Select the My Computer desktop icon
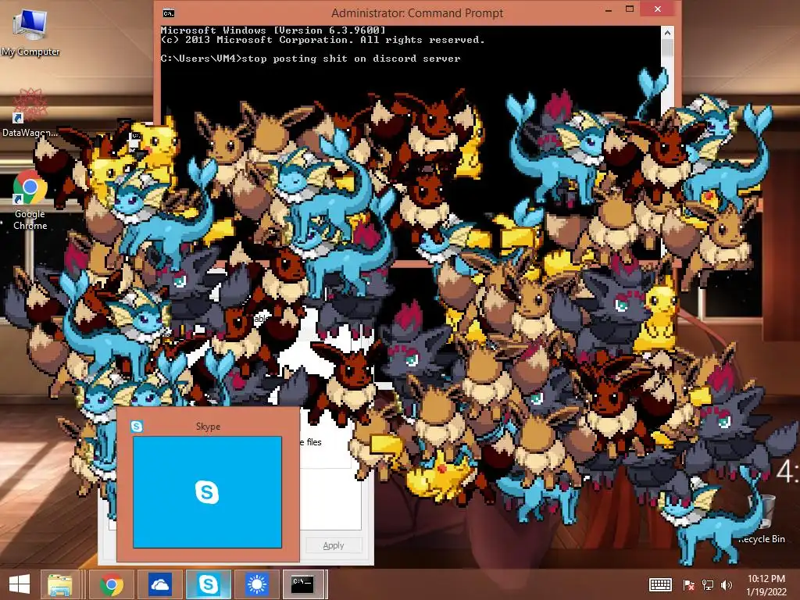 coord(30,31)
